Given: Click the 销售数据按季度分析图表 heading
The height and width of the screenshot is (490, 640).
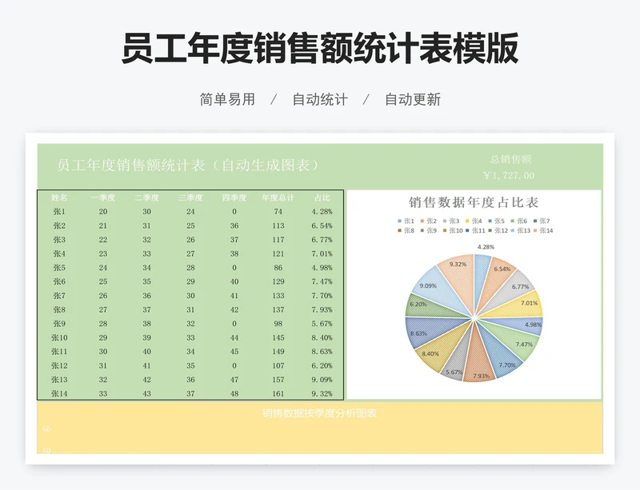Looking at the screenshot, I should point(319,413).
